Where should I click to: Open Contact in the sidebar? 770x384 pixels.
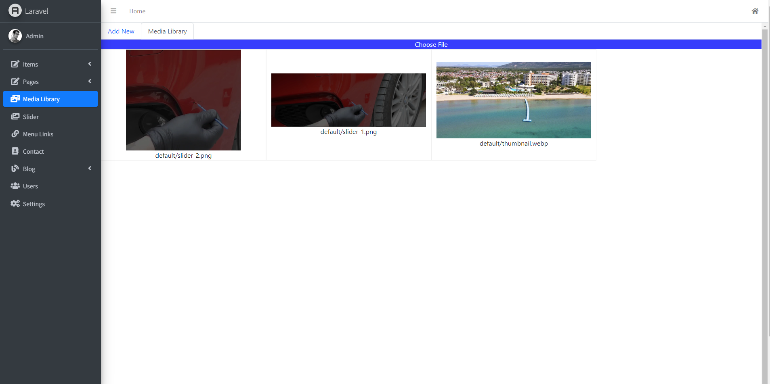(x=50, y=151)
